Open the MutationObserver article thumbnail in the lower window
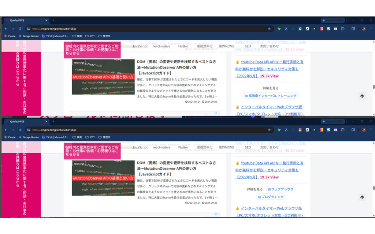 click(x=103, y=178)
